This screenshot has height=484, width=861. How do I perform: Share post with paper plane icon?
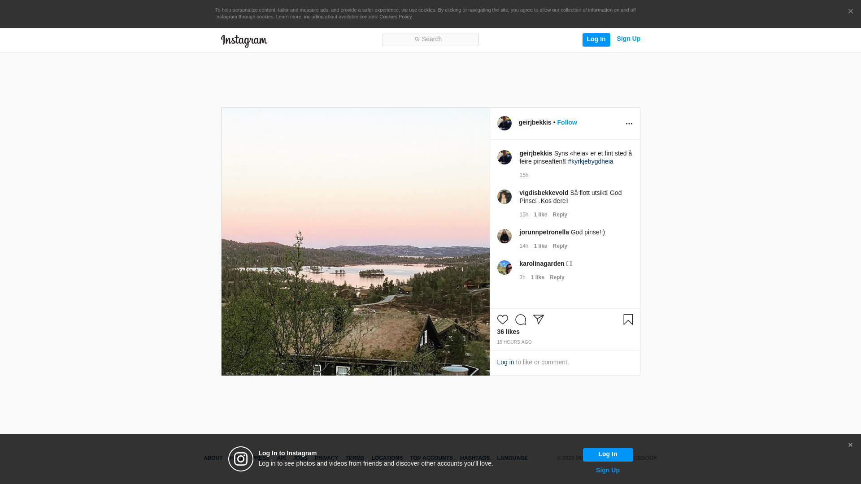coord(538,320)
